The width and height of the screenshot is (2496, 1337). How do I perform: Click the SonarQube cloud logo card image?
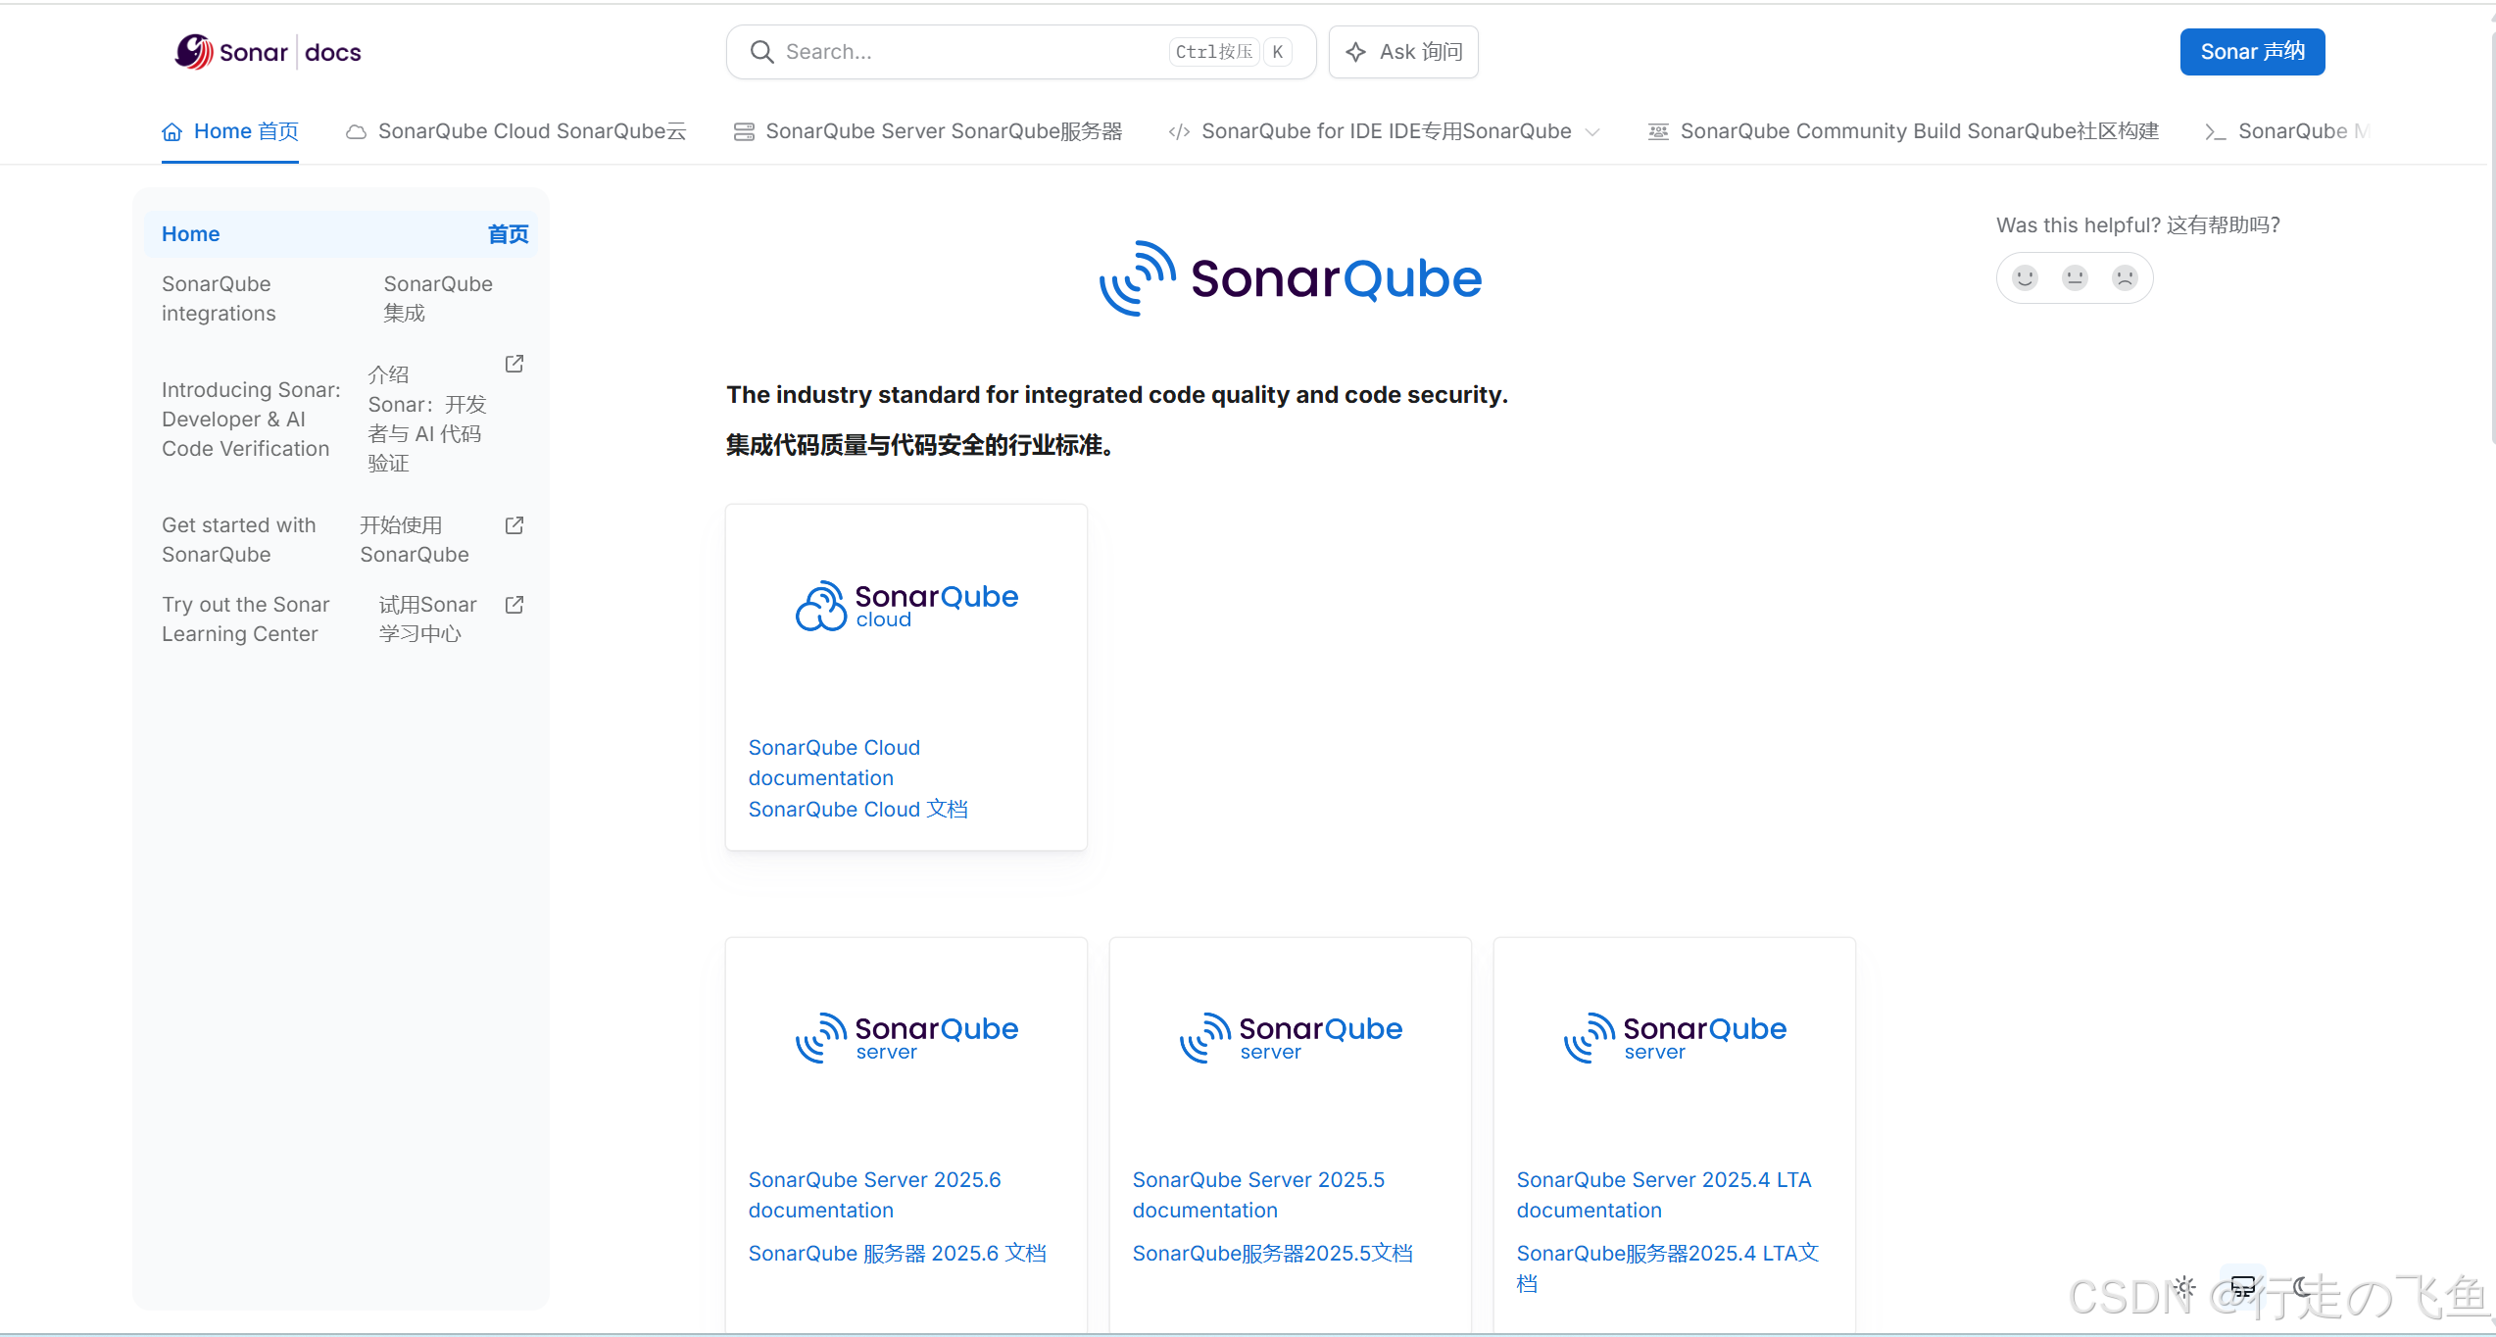coord(906,606)
